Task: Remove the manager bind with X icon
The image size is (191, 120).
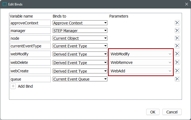Action: [177, 30]
